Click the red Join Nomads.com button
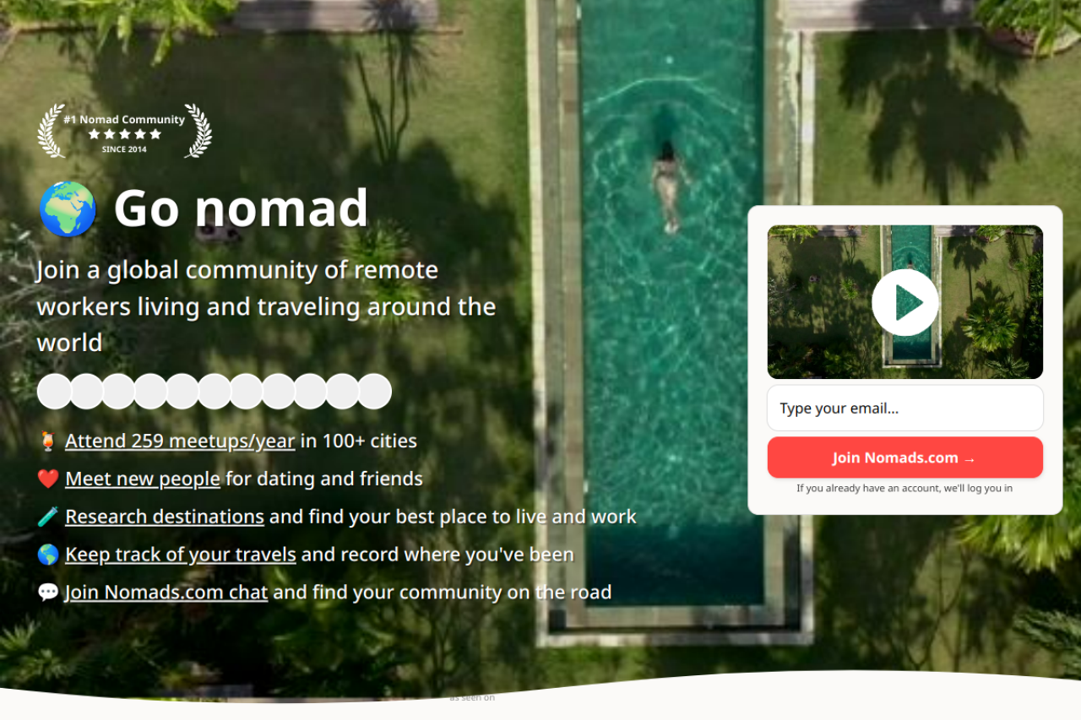This screenshot has height=720, width=1081. 904,457
